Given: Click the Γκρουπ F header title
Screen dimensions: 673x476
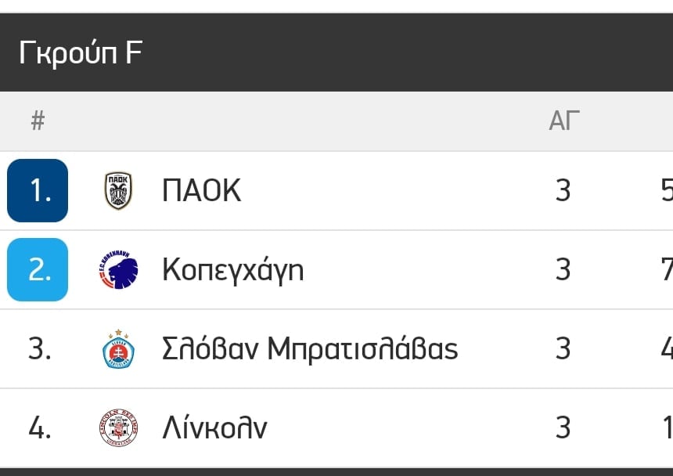Looking at the screenshot, I should [81, 53].
